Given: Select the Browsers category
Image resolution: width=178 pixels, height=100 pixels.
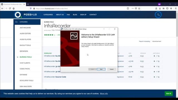Looking at the screenshot, I should click(x=24, y=51).
